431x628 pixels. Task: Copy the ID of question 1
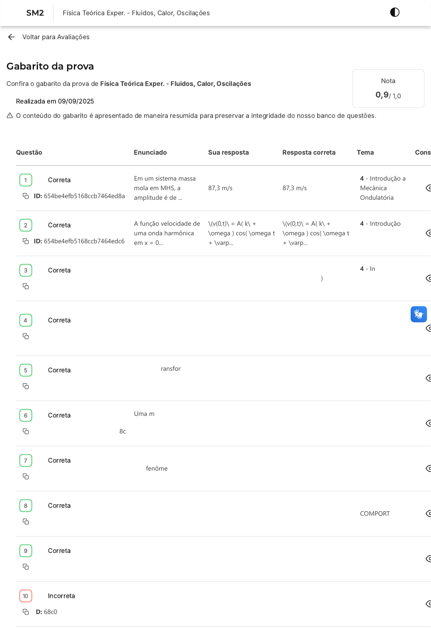click(26, 196)
